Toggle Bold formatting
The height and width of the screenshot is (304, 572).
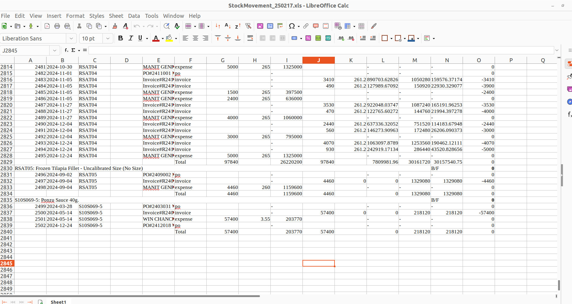click(121, 38)
